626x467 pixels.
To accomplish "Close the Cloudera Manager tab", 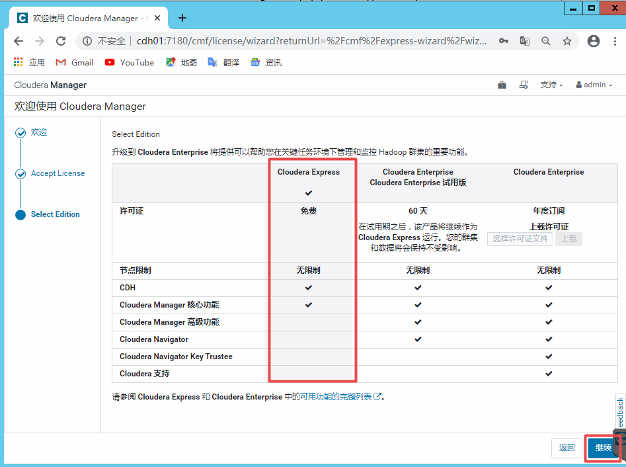I will point(157,18).
